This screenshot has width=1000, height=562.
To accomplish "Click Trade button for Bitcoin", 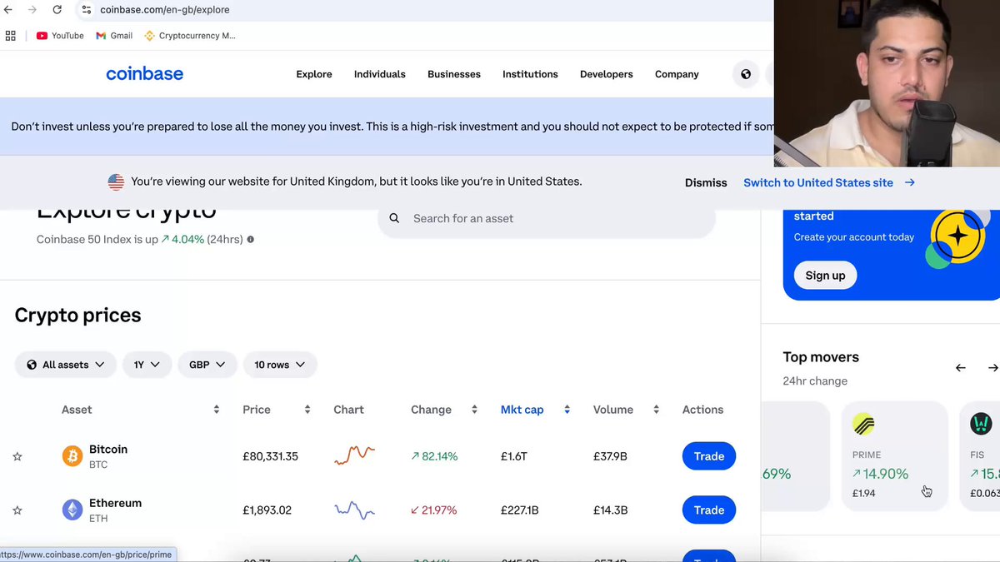I will pyautogui.click(x=709, y=456).
